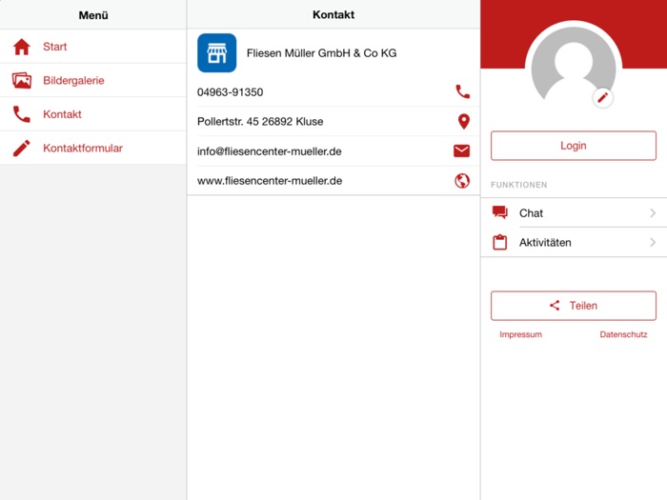The height and width of the screenshot is (500, 667).
Task: Click the chat bubbles icon
Action: 500,212
